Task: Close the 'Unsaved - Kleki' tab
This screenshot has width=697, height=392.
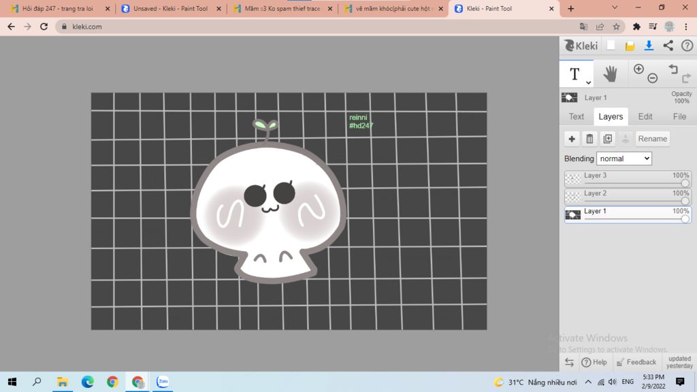Action: click(x=218, y=8)
